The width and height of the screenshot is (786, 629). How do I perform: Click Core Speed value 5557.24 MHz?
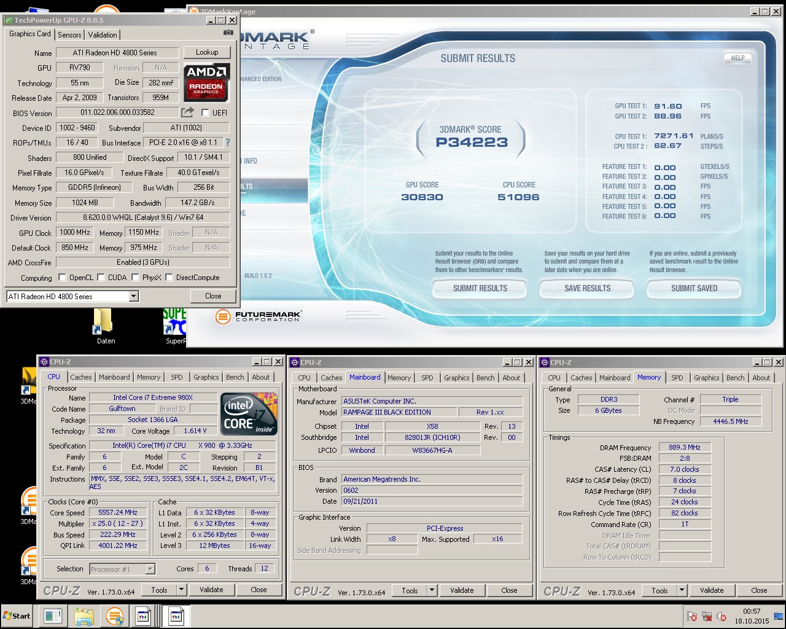pos(118,512)
